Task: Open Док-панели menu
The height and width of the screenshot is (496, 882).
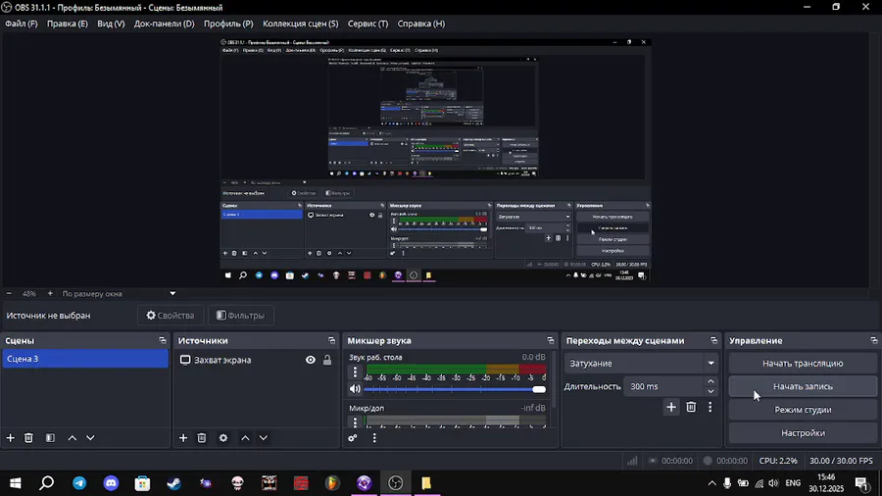Action: tap(165, 24)
